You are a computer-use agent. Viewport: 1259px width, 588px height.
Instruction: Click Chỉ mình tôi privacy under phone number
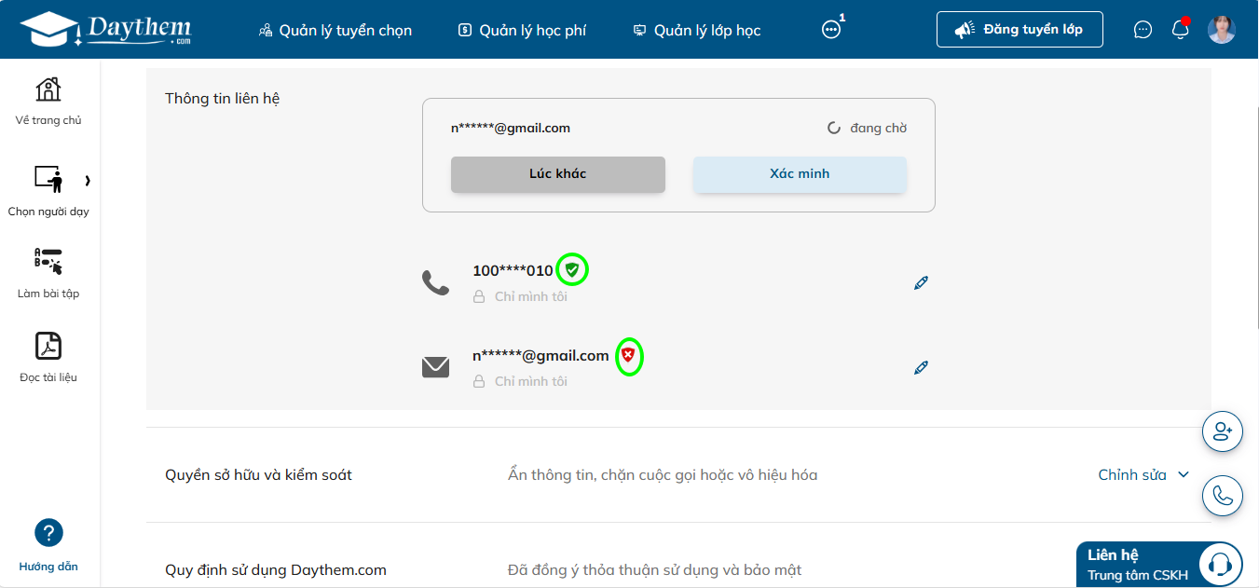[520, 296]
